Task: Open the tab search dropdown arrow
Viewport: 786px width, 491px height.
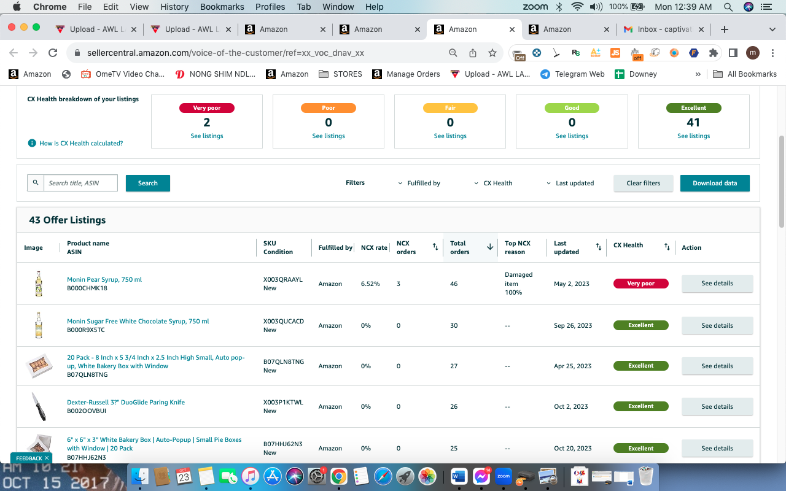Action: click(772, 29)
